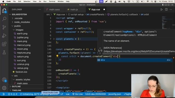Open macOS Spotlight search icon
The image size is (175, 98).
coord(152,1)
